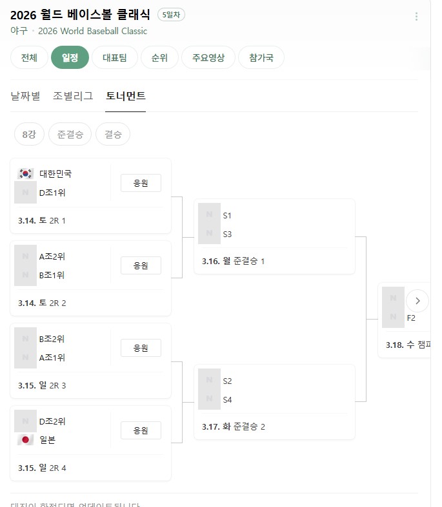Click the S1 team placeholder logo

click(209, 215)
